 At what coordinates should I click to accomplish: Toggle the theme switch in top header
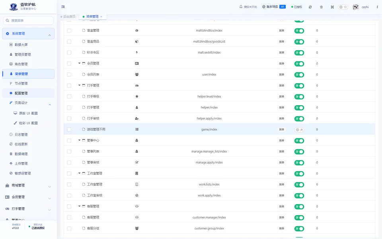pos(343,7)
